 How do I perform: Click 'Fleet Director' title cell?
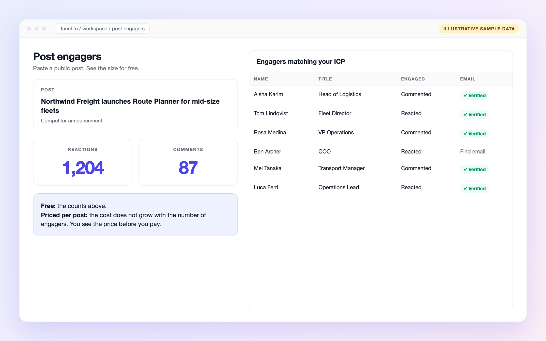(335, 114)
